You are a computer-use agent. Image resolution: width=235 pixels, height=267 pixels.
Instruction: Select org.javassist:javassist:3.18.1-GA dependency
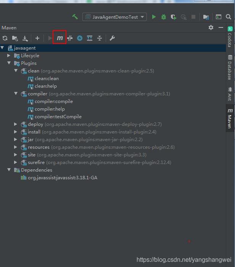click(62, 178)
